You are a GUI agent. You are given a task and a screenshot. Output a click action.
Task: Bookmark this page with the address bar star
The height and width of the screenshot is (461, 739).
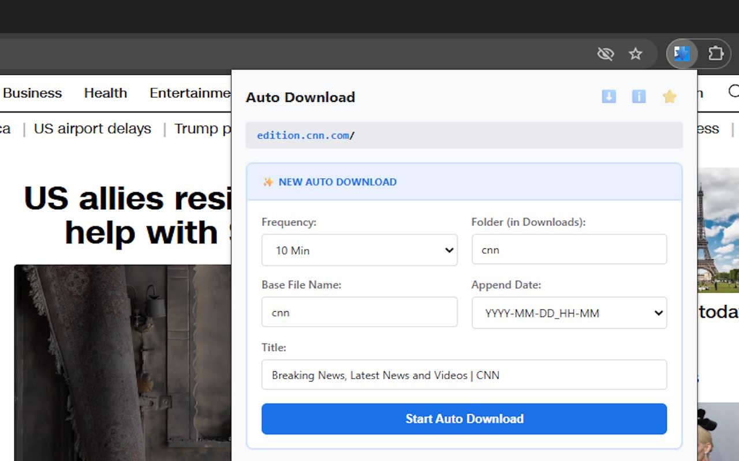[636, 54]
